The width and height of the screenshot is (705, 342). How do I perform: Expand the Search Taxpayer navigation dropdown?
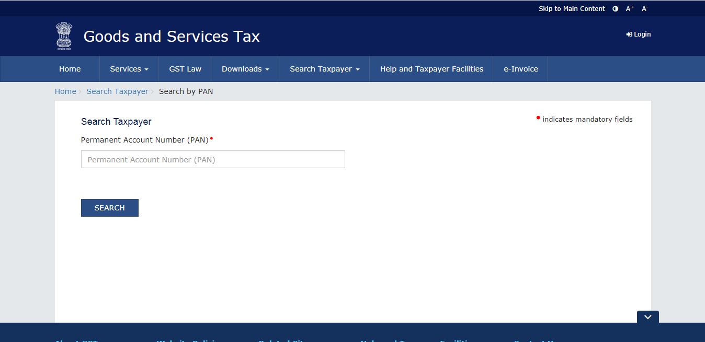(x=324, y=69)
